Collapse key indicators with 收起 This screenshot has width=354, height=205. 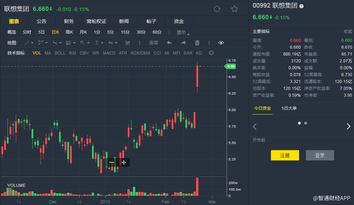click(x=348, y=31)
